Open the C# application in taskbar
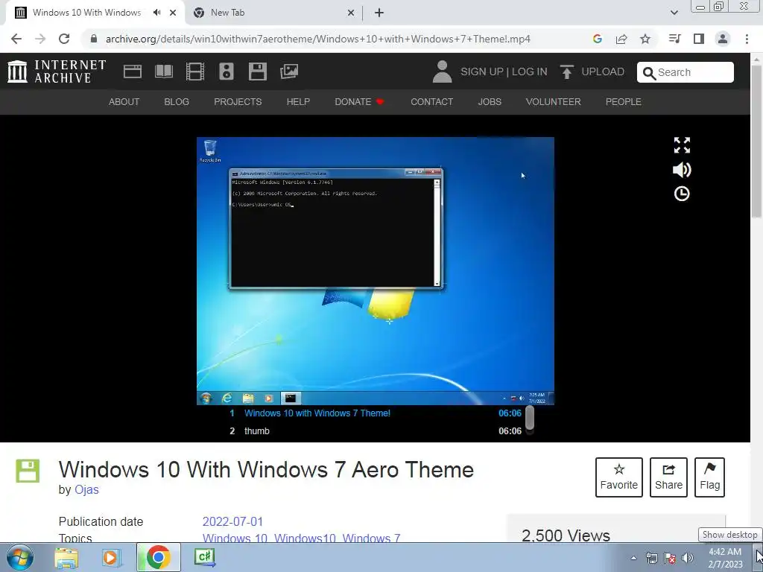The image size is (763, 572). tap(204, 557)
